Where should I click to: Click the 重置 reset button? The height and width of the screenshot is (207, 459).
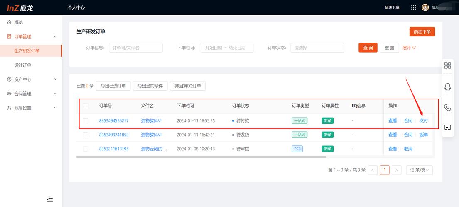(389, 48)
